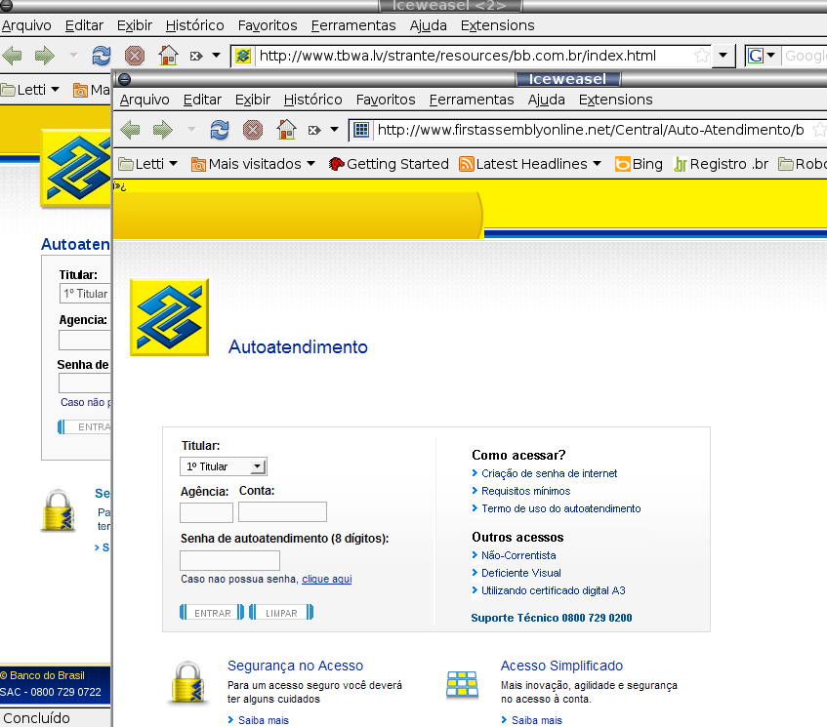Click Suporte Técnico 0800 729 0200 text

point(551,618)
